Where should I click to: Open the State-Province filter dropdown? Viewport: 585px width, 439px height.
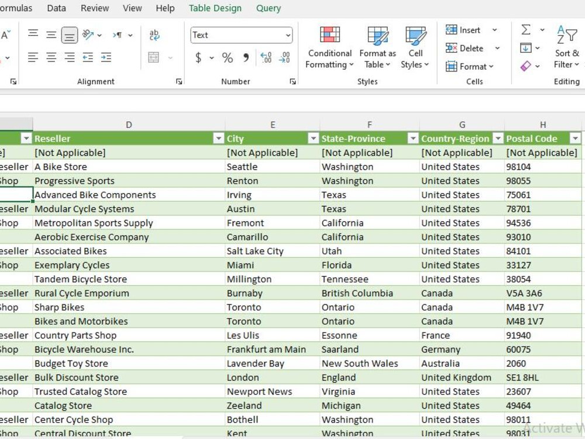point(412,139)
